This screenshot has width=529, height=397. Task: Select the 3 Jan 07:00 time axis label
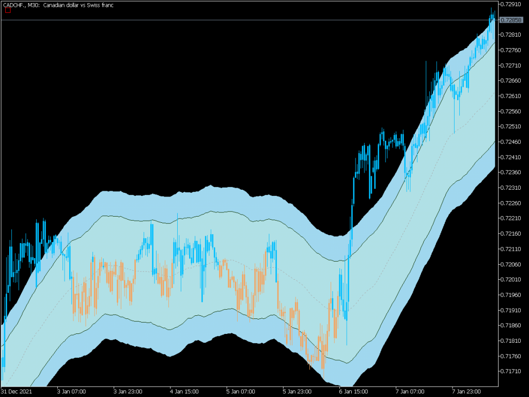point(70,391)
